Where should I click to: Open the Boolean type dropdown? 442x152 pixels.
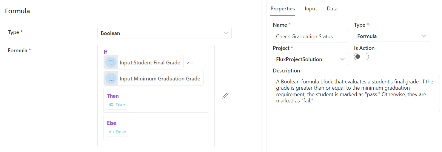[x=164, y=33]
